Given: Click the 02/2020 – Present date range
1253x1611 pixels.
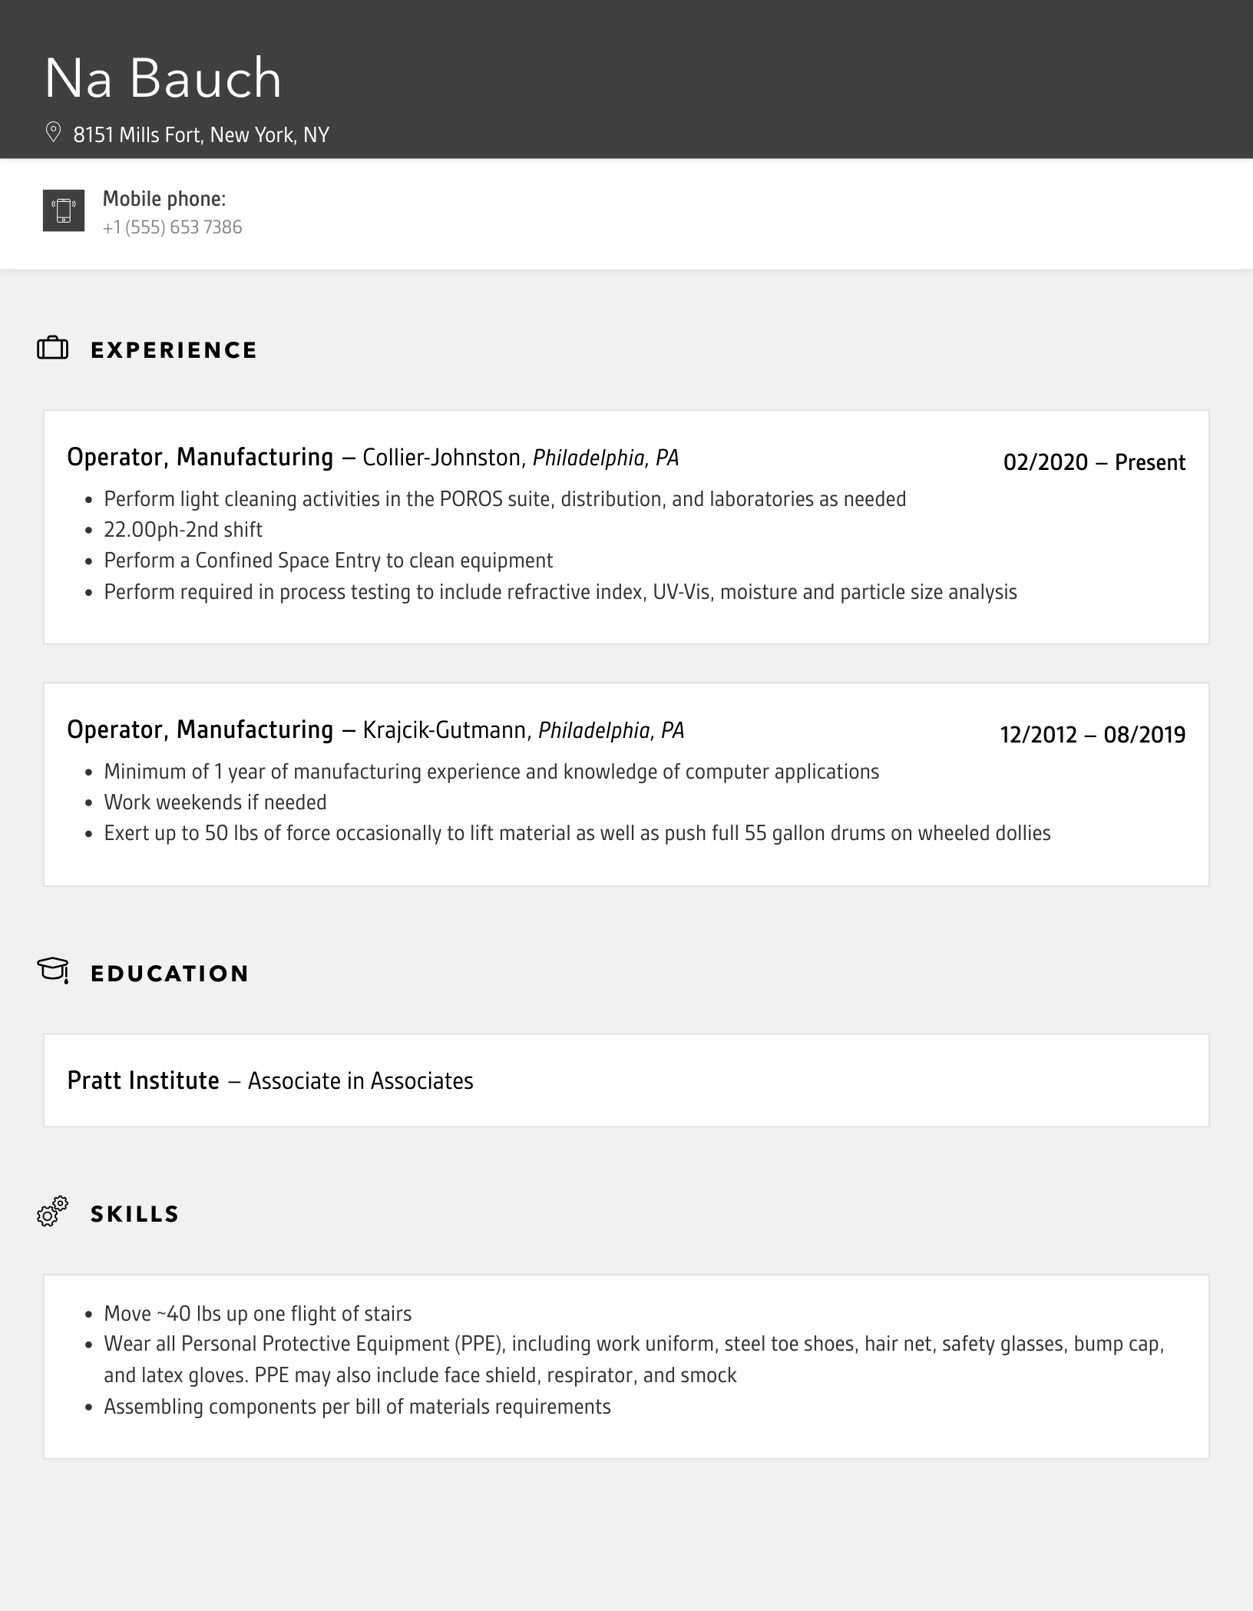Looking at the screenshot, I should click(1094, 462).
